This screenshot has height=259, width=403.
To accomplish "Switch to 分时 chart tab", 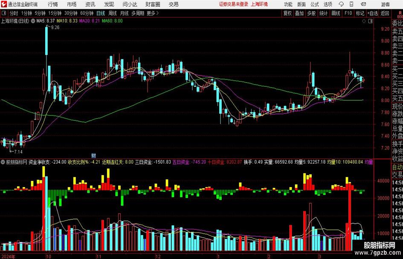I will tap(14, 13).
